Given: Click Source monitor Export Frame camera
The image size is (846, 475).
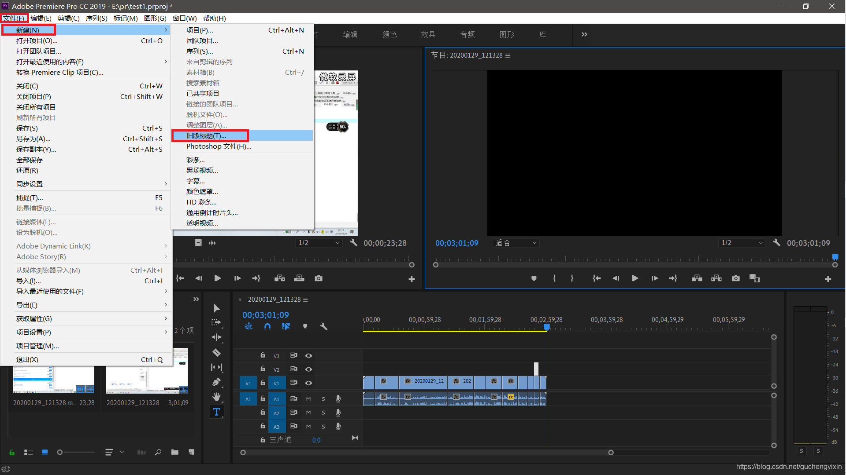Looking at the screenshot, I should [319, 278].
